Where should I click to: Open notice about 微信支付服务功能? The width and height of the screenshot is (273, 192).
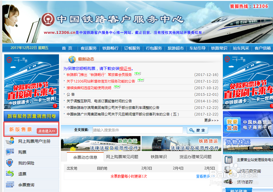(101, 81)
